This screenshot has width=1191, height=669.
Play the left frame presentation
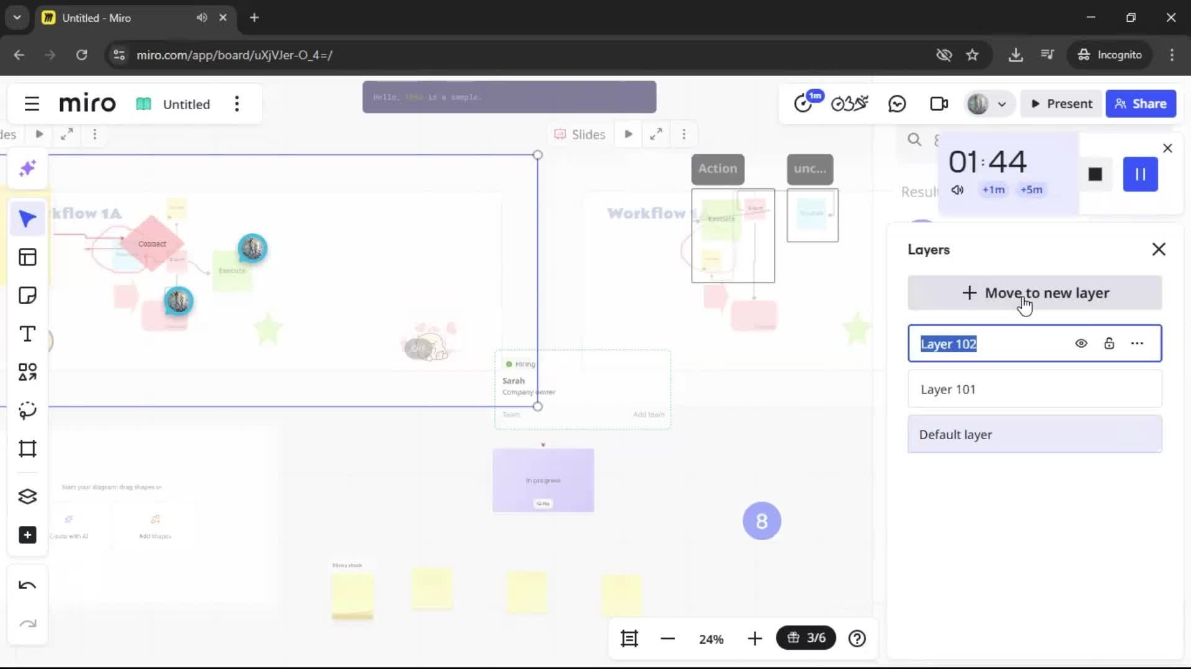39,134
